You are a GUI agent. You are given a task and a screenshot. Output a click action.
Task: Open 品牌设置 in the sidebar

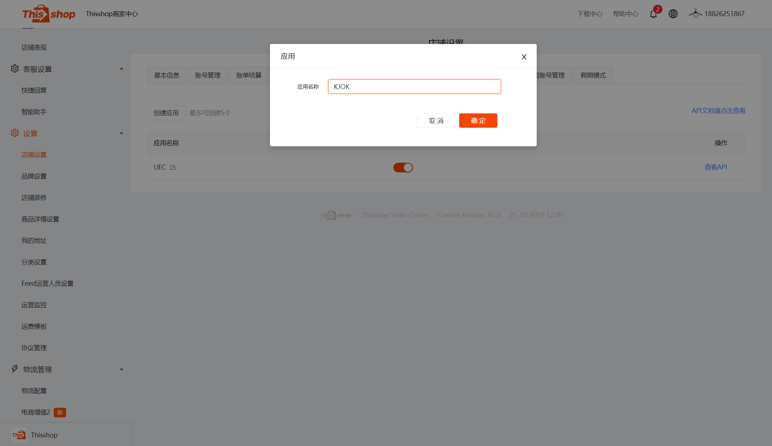click(x=34, y=176)
